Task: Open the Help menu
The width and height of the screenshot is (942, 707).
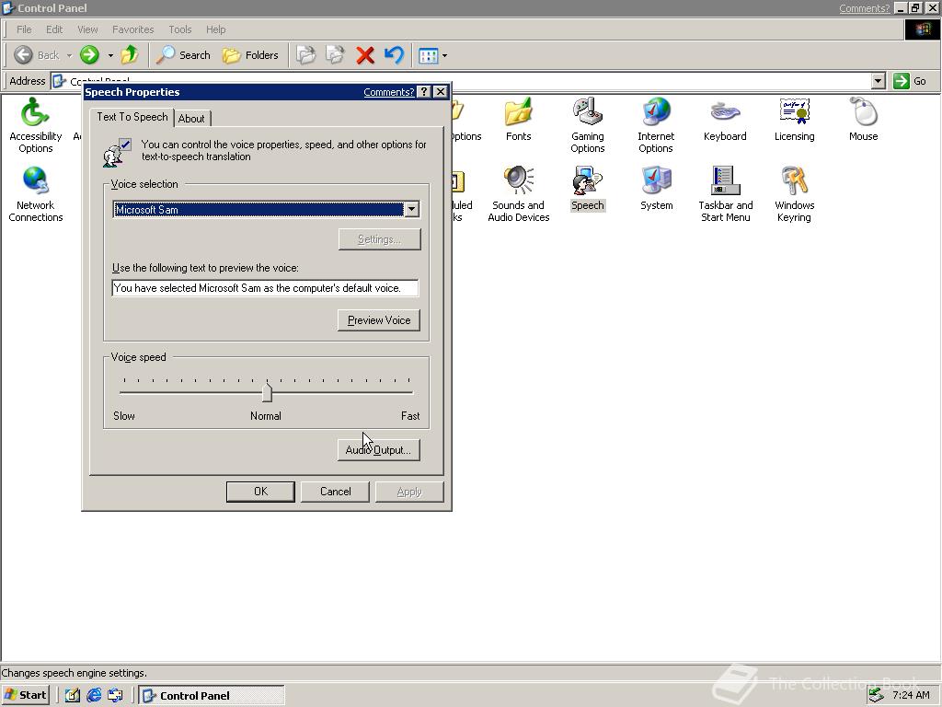Action: point(215,29)
